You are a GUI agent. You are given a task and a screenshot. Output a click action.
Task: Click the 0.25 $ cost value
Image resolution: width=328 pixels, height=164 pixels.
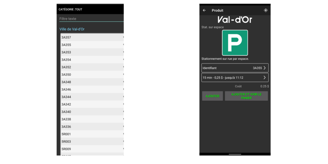pos(265,86)
